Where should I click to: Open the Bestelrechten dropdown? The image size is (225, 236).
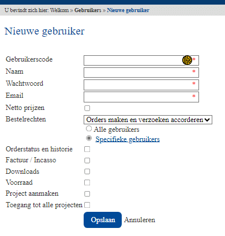pyautogui.click(x=148, y=120)
